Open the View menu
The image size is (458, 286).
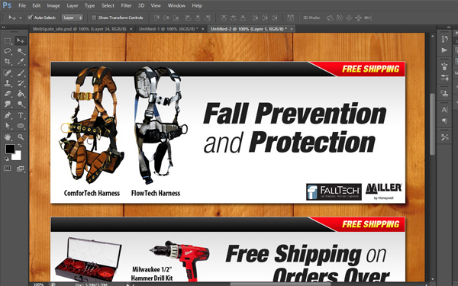coord(156,5)
